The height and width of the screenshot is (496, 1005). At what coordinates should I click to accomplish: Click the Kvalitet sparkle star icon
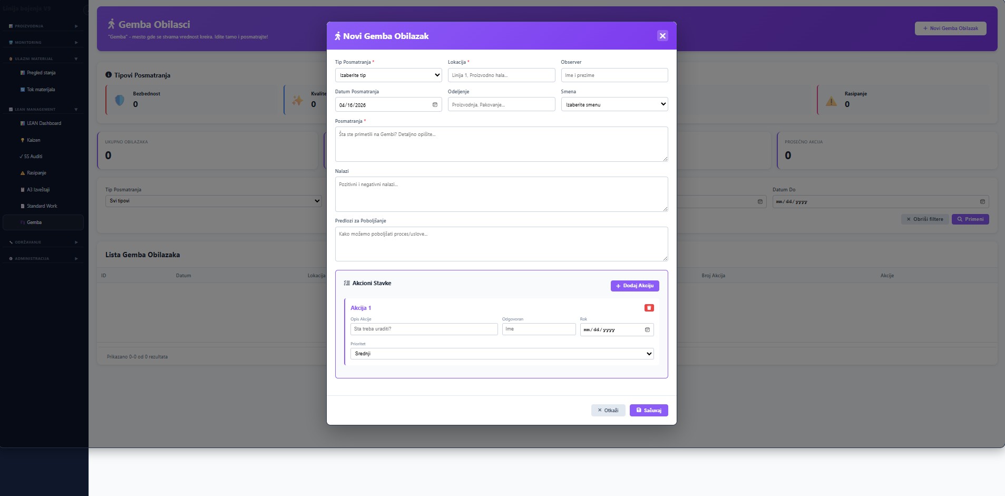pyautogui.click(x=298, y=100)
